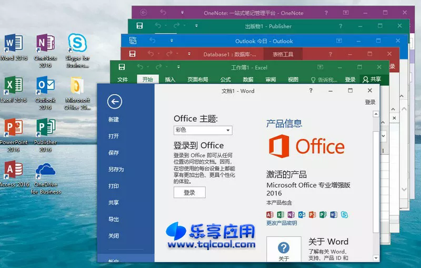The width and height of the screenshot is (421, 268).
Task: Select 新建 in Word backstage menu
Action: tap(114, 120)
